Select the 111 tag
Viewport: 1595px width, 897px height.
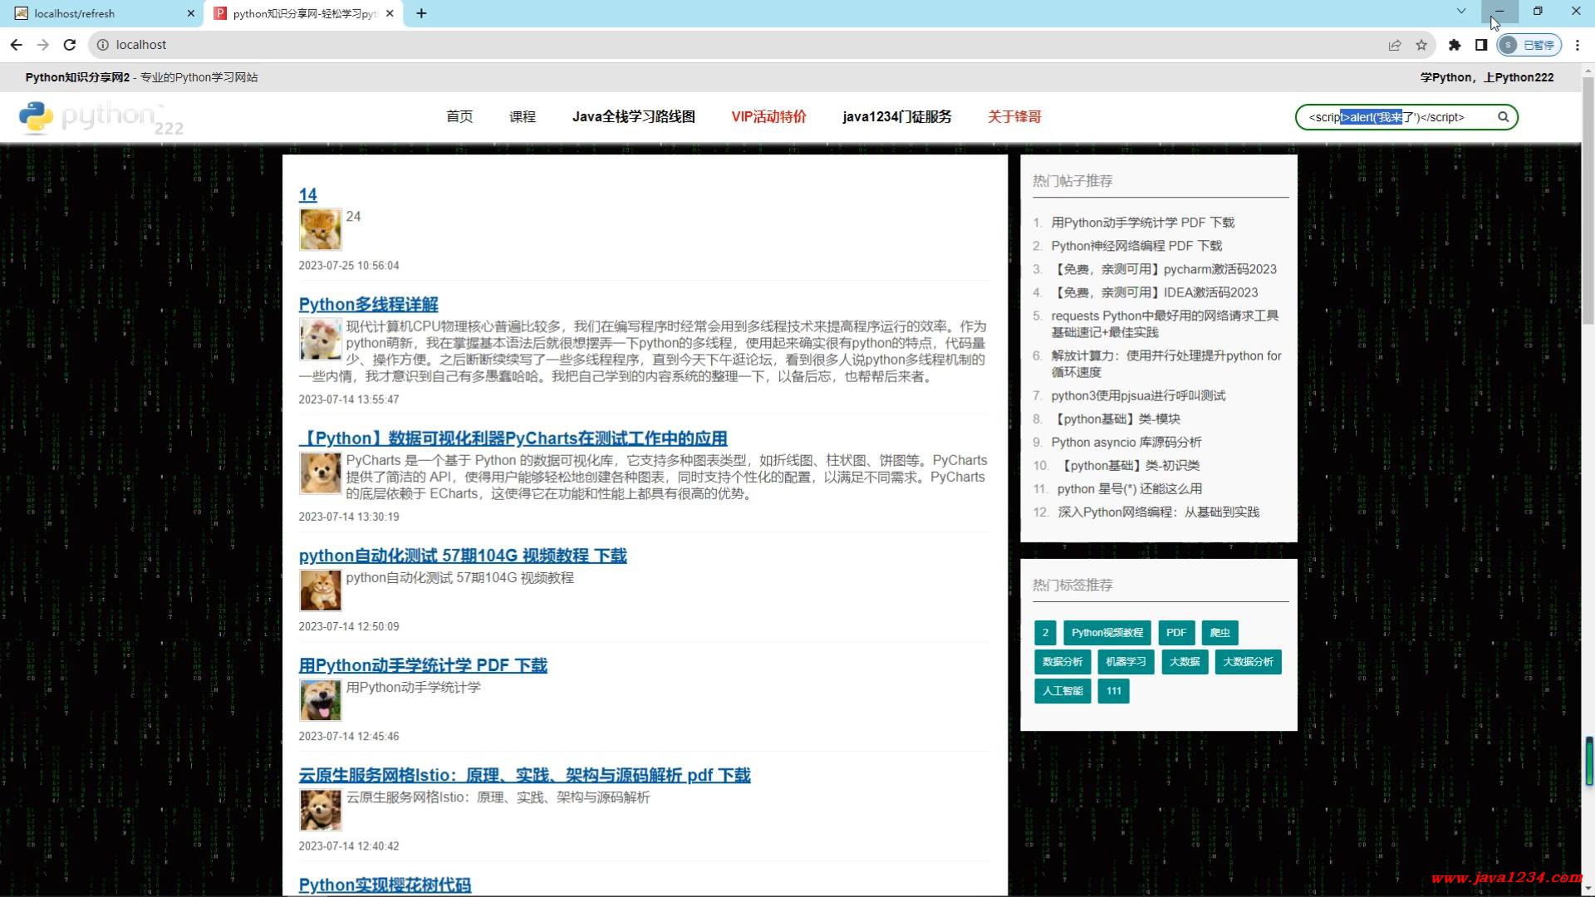click(1114, 691)
